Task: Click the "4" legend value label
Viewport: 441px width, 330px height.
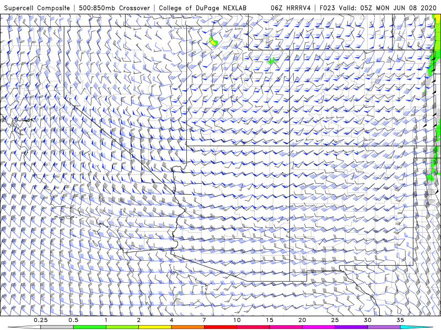Action: (171, 320)
